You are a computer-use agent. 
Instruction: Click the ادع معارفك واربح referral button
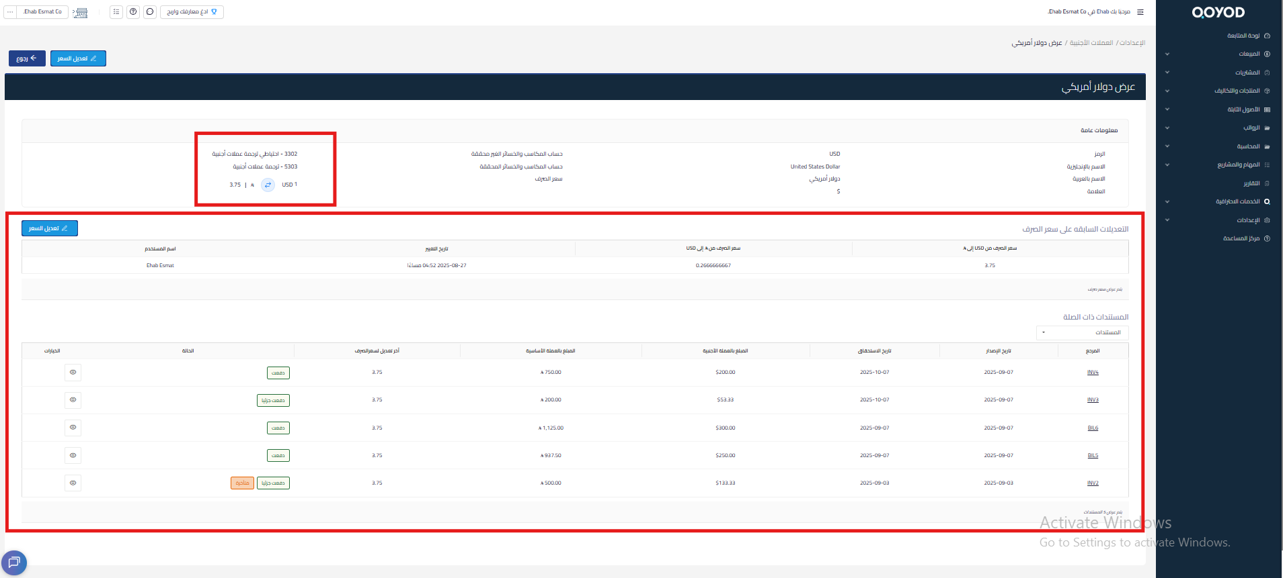192,11
